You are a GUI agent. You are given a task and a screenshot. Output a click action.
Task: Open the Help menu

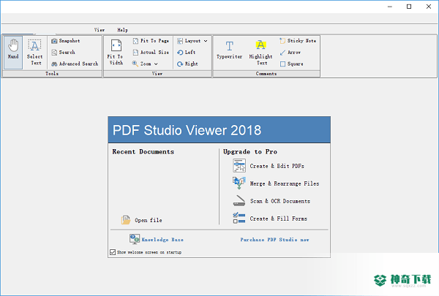(122, 30)
